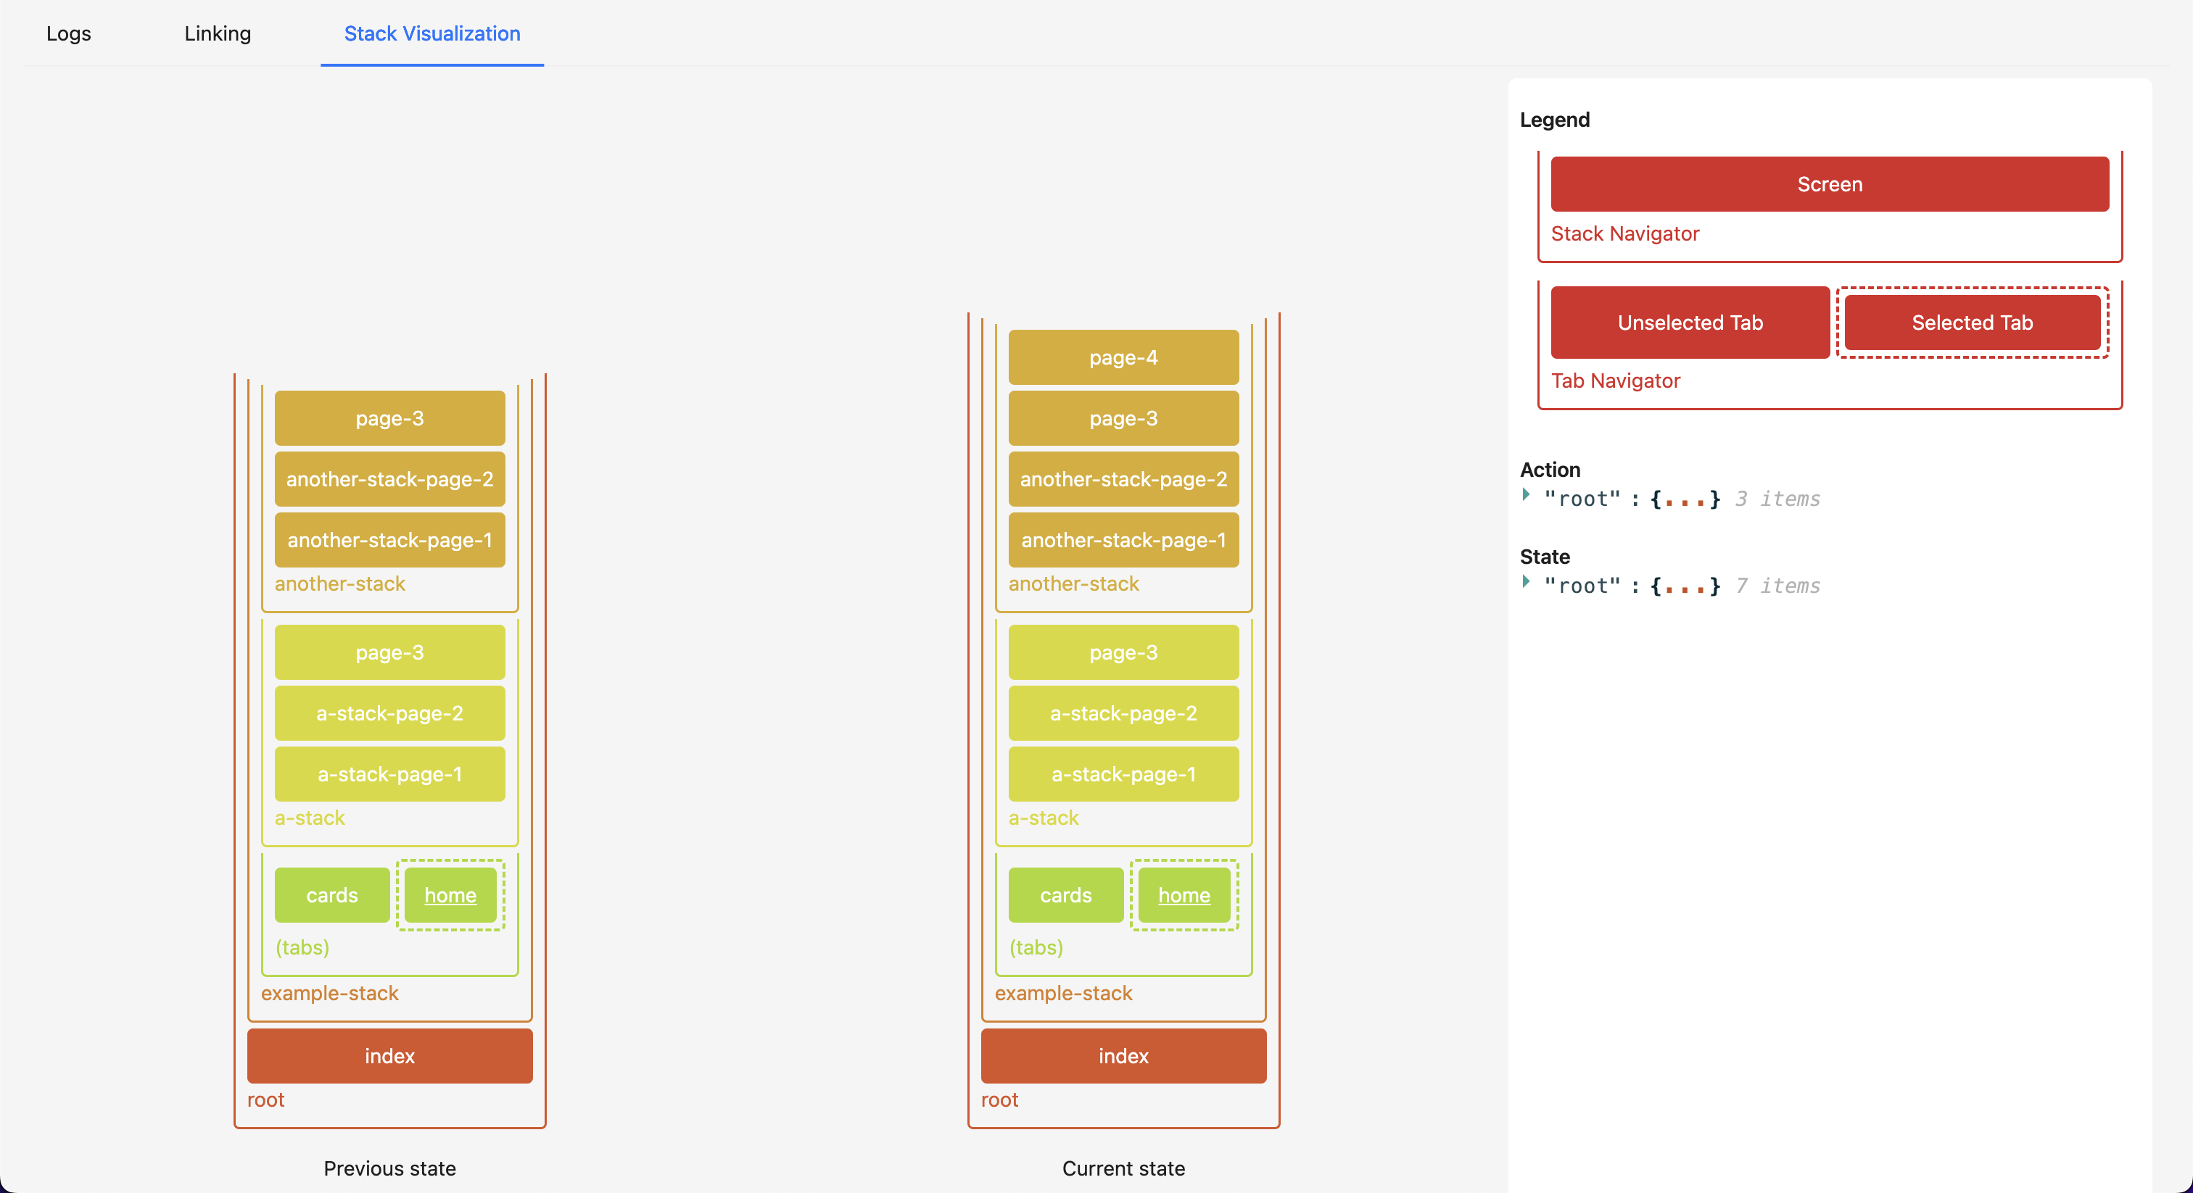Click another-stack-page-1 in Previous state

pos(389,541)
